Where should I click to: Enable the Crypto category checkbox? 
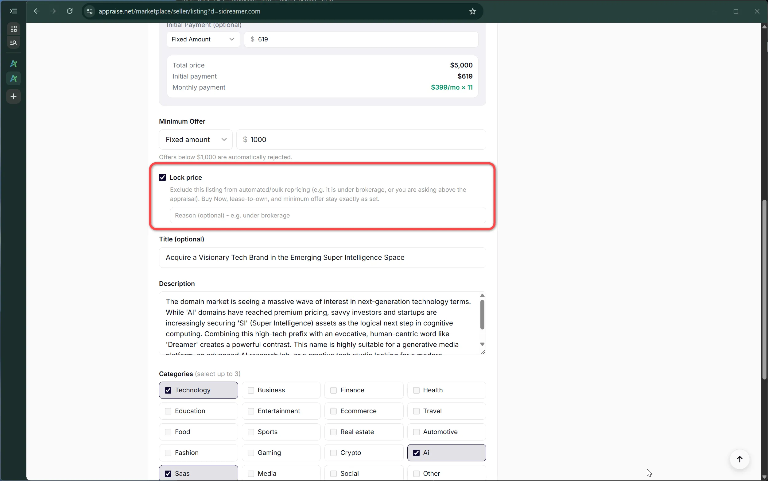334,453
